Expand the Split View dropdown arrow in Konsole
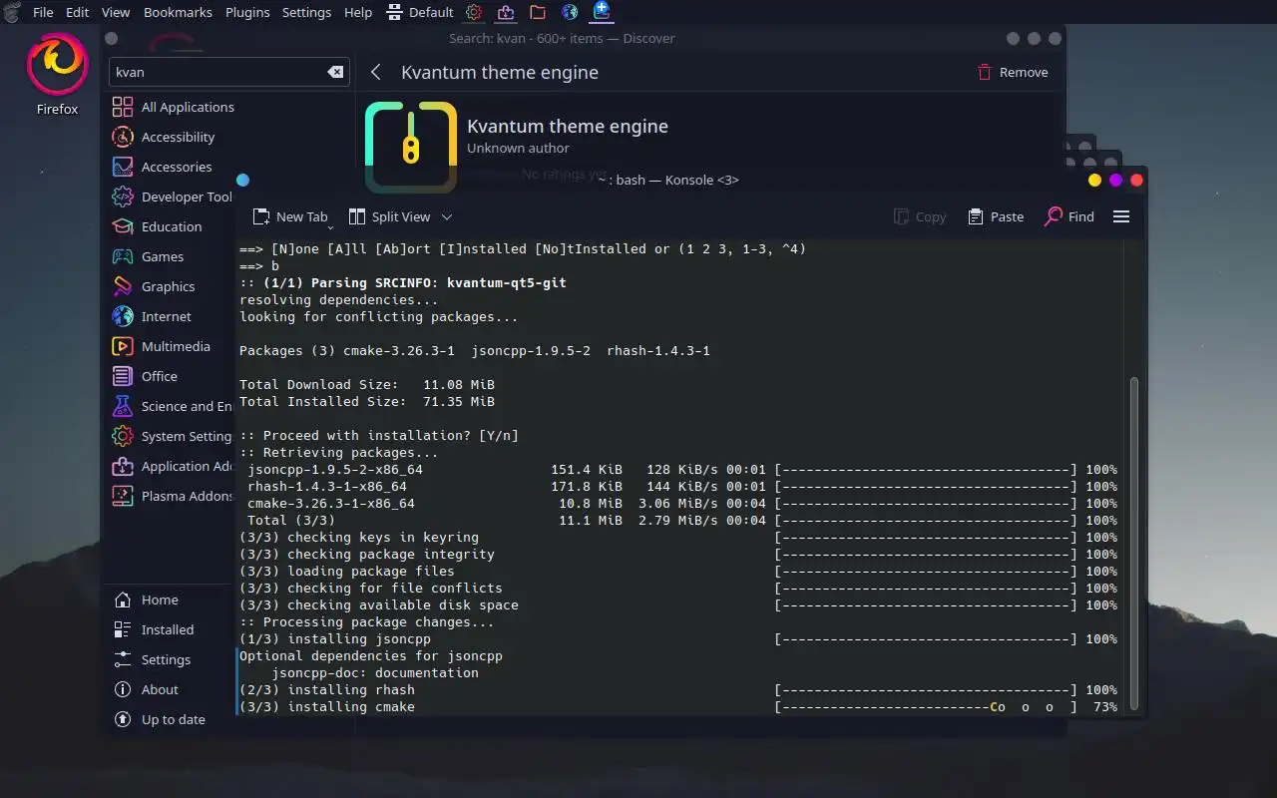This screenshot has width=1277, height=798. 447,216
